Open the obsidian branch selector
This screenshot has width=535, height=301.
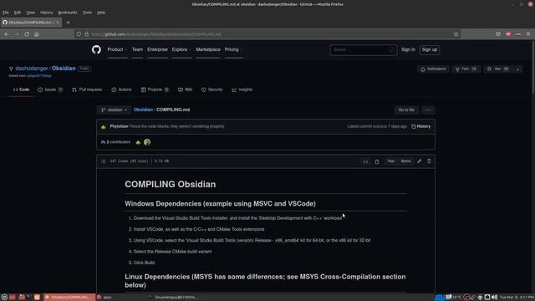click(x=114, y=110)
